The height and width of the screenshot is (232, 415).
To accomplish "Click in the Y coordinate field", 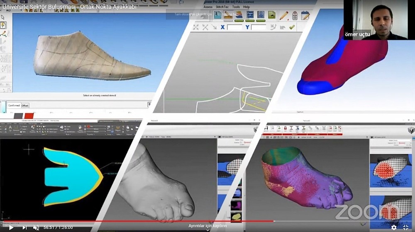I will pos(258,27).
